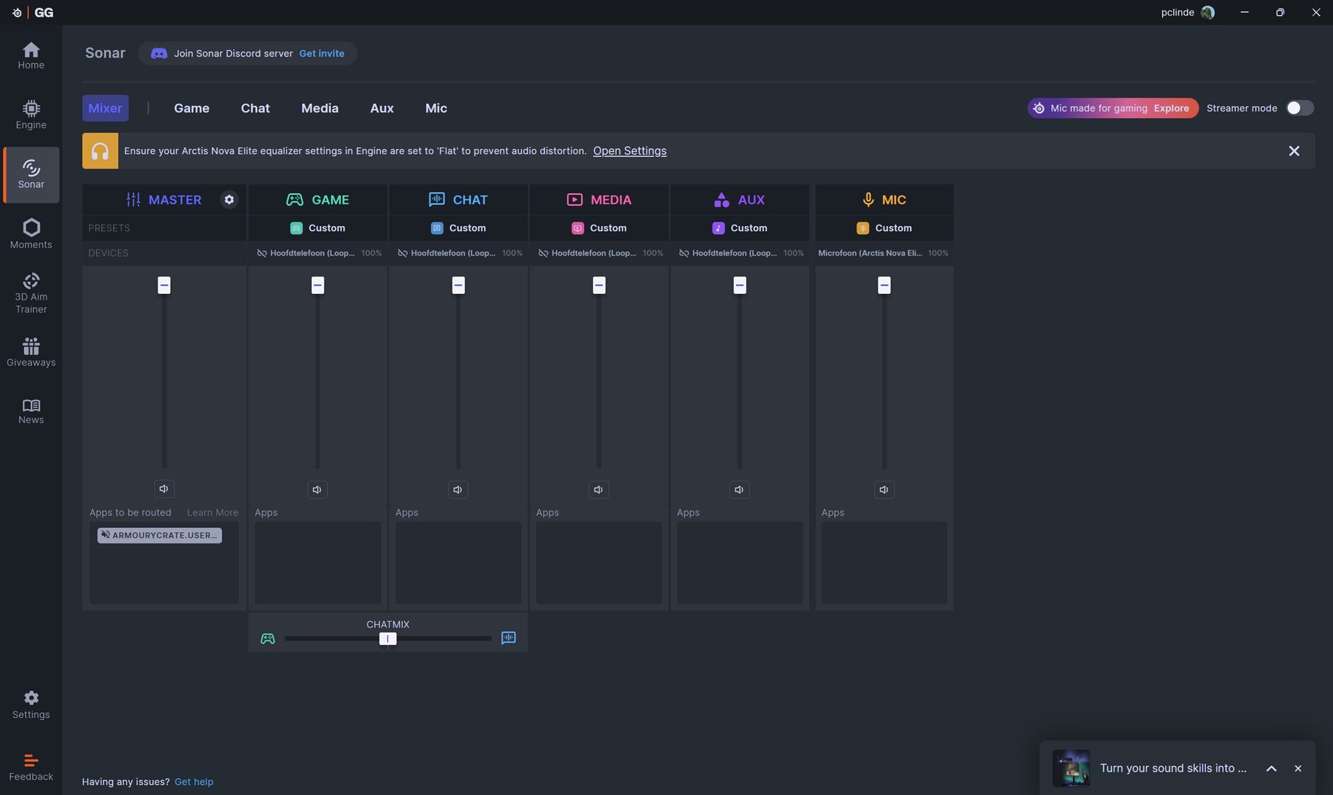Open the News section
This screenshot has height=795, width=1333.
[x=31, y=411]
